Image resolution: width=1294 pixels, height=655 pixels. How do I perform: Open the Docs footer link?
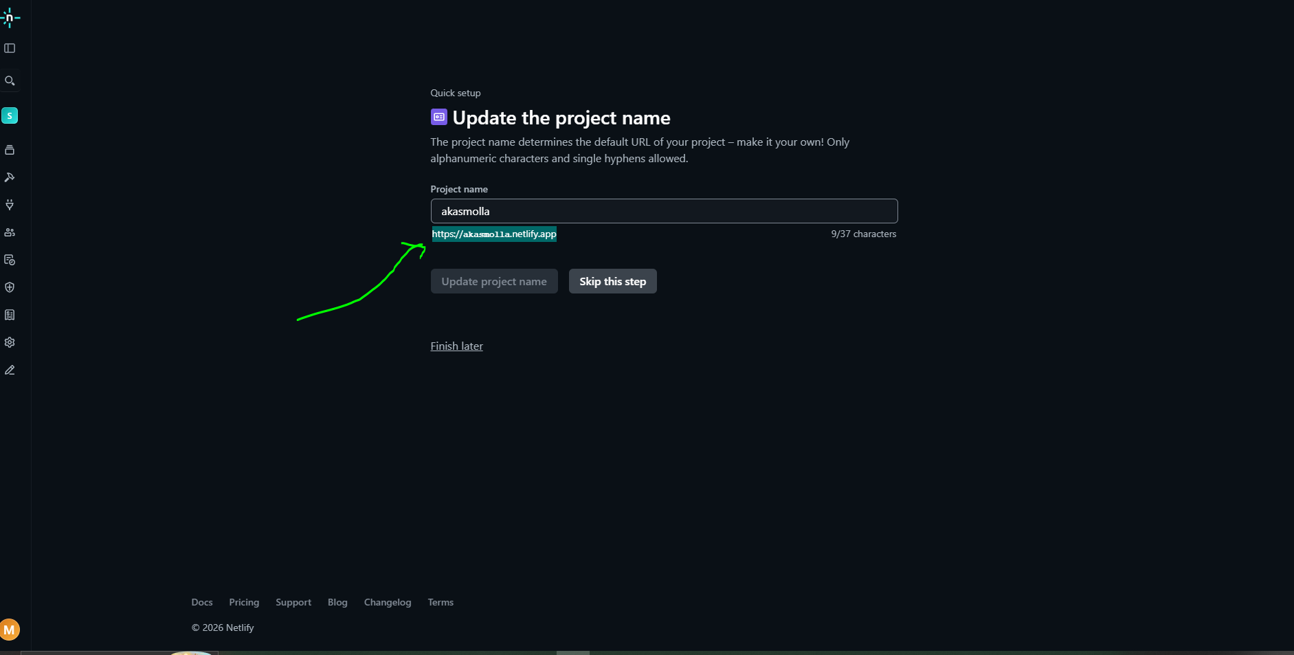202,602
